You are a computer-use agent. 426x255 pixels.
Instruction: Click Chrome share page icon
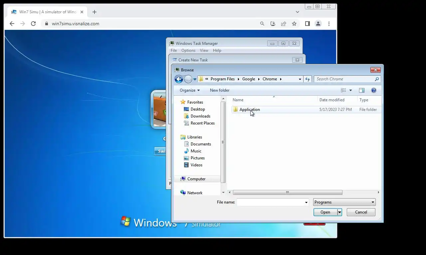284,24
